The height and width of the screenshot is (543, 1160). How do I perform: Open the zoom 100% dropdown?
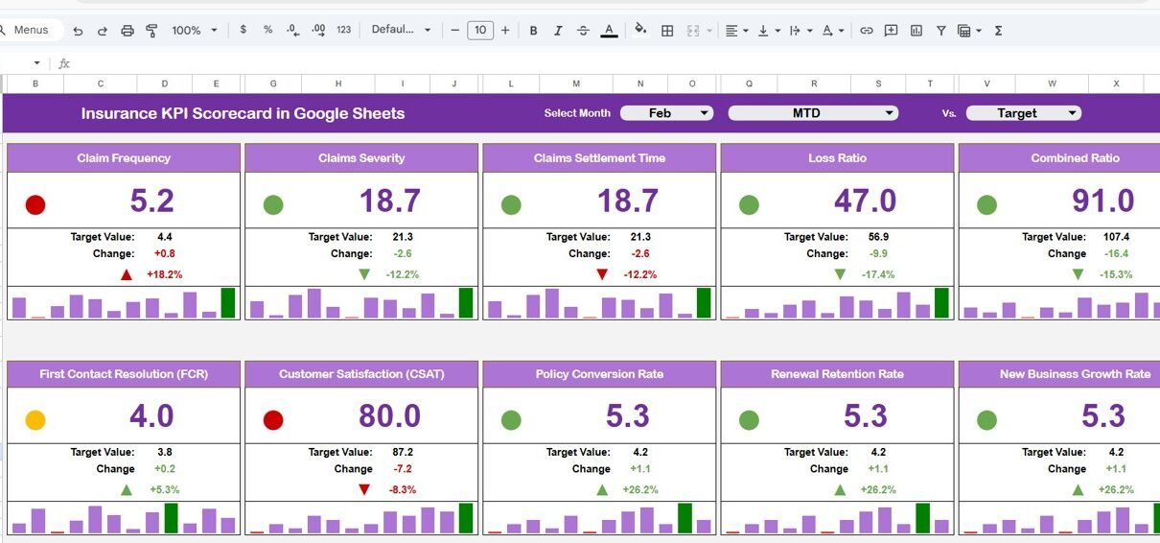click(x=194, y=31)
